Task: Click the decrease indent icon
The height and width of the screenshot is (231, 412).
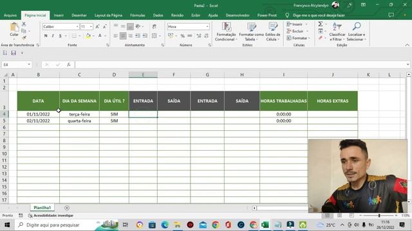Action: coord(137,36)
